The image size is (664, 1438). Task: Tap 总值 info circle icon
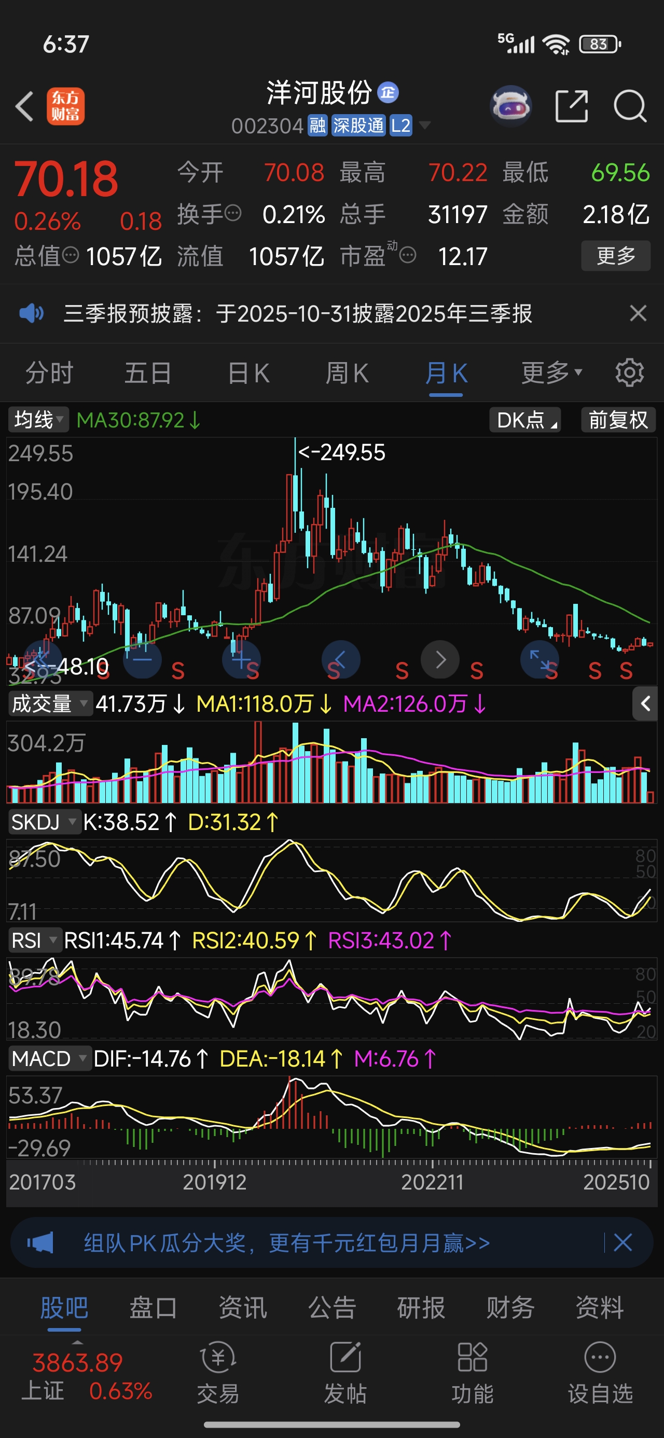click(x=71, y=255)
